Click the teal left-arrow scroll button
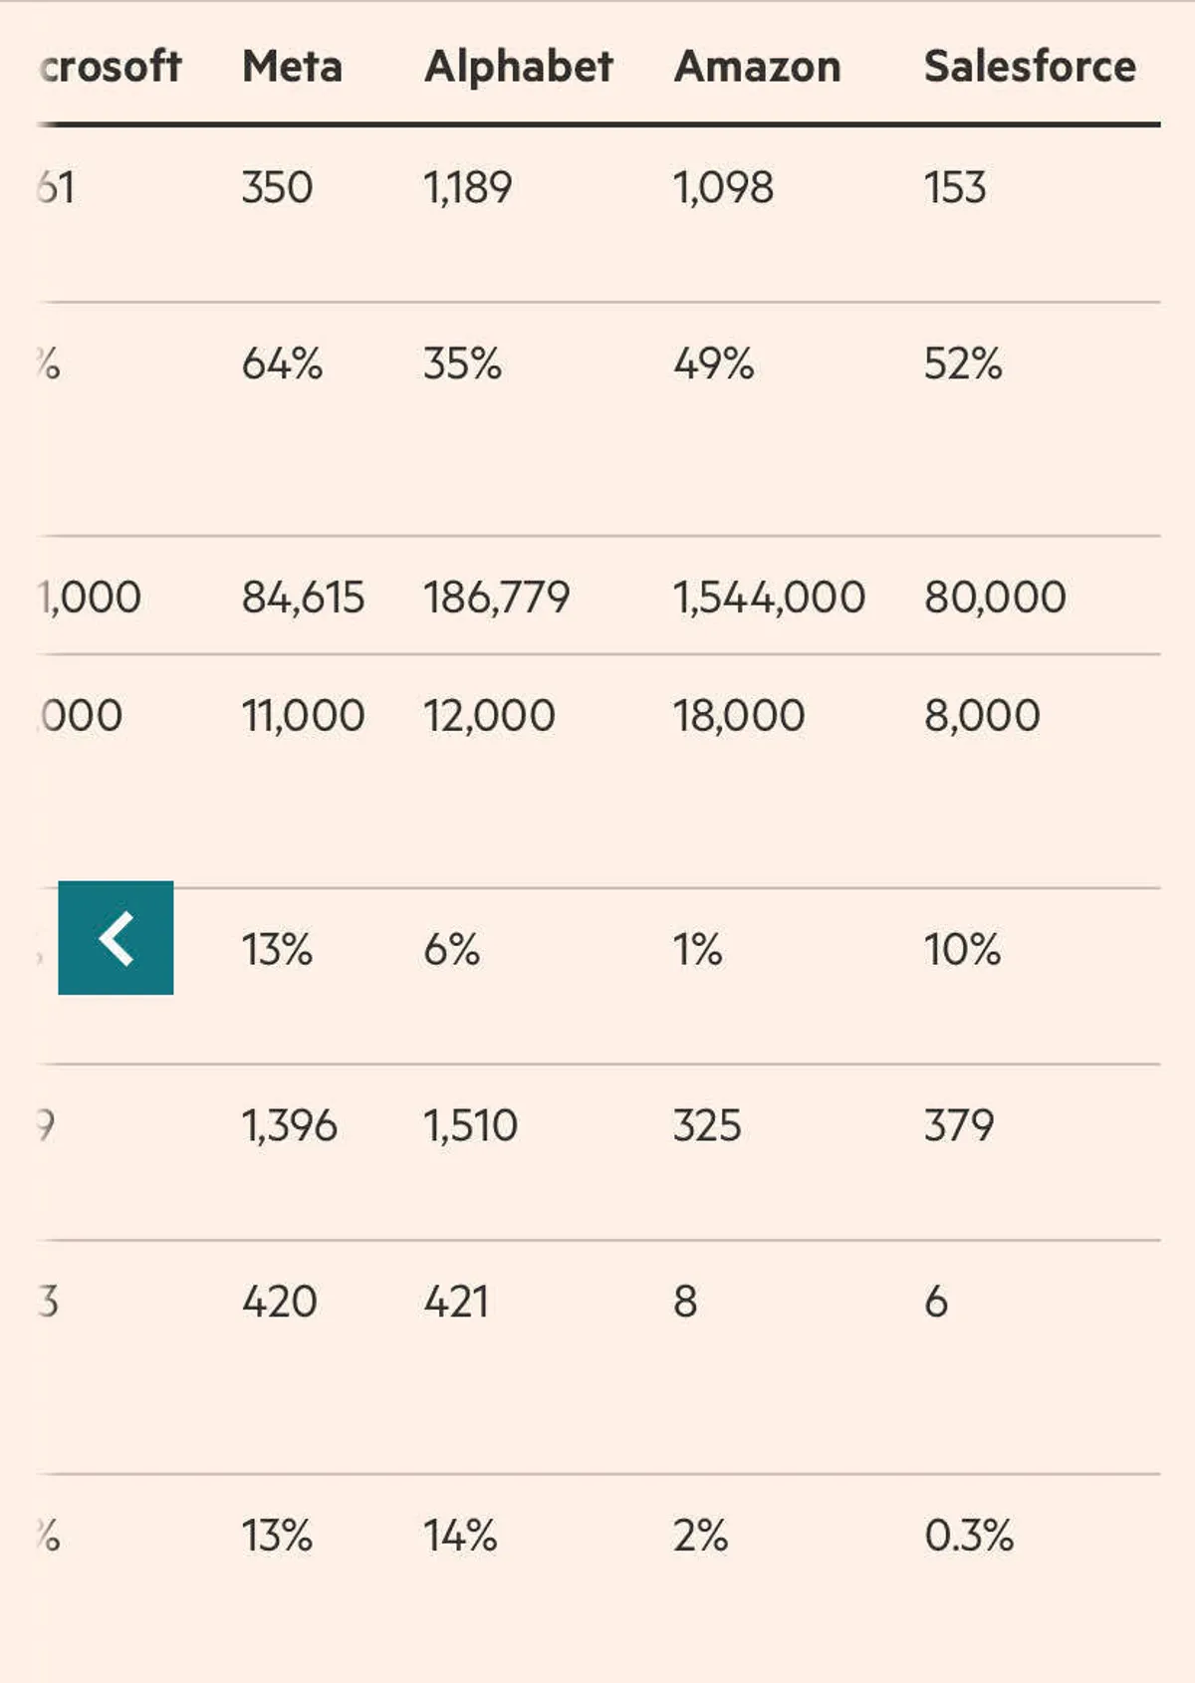Viewport: 1195px width, 1683px height. tap(116, 938)
